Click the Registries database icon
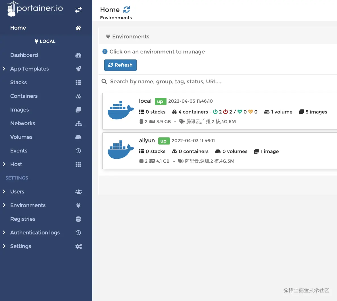This screenshot has height=301, width=337. coord(78,219)
